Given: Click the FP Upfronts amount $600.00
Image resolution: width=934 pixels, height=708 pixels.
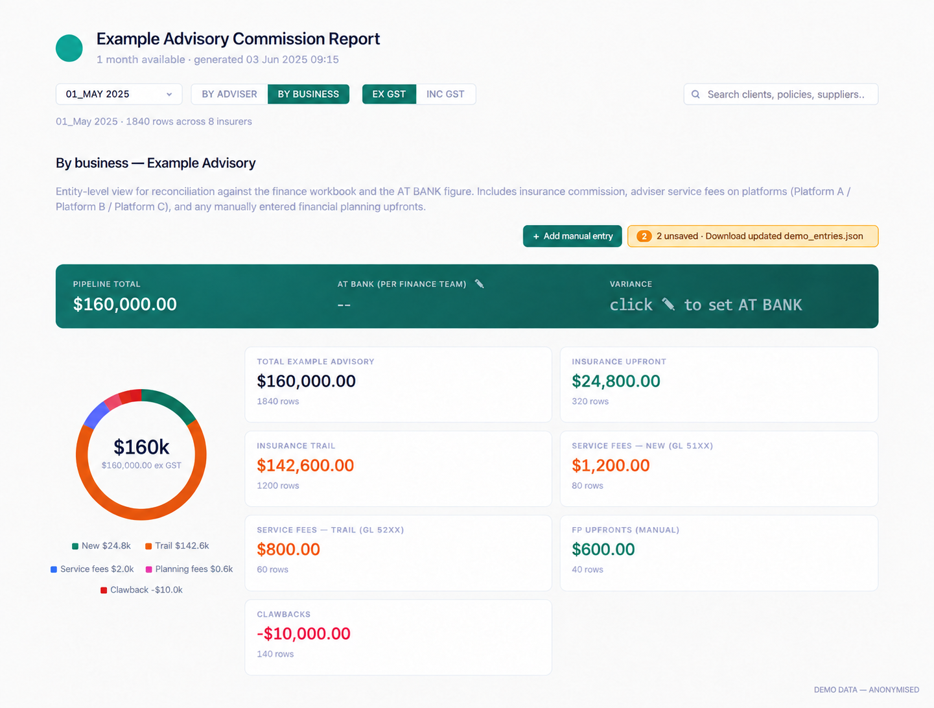Looking at the screenshot, I should click(603, 550).
